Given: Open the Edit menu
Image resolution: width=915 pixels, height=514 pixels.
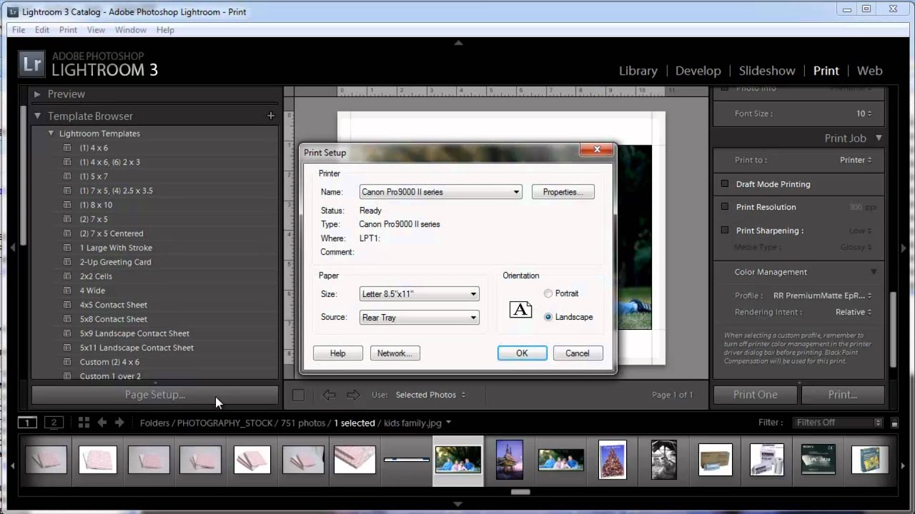Looking at the screenshot, I should click(x=42, y=30).
